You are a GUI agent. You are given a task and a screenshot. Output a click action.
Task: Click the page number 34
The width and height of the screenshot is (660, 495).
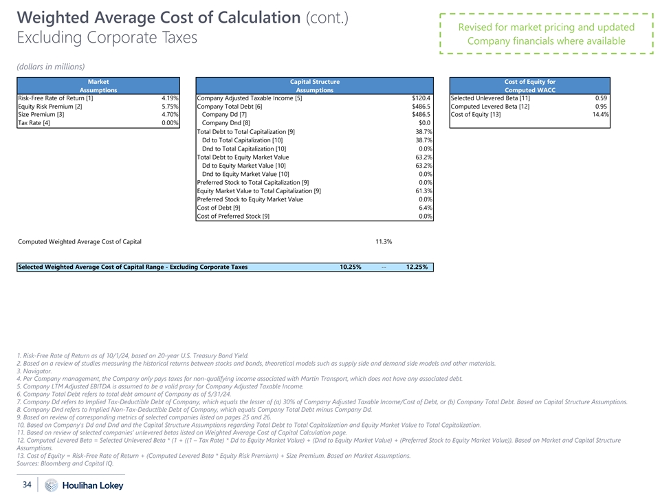[29, 484]
